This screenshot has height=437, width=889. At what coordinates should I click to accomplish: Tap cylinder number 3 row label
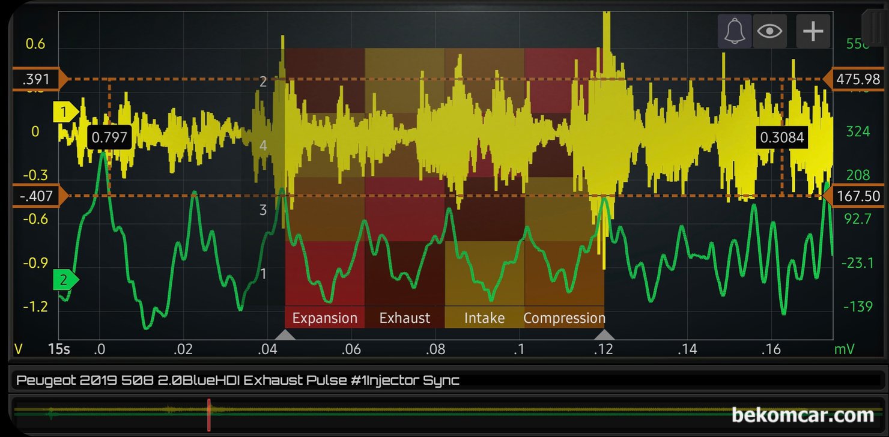point(263,209)
